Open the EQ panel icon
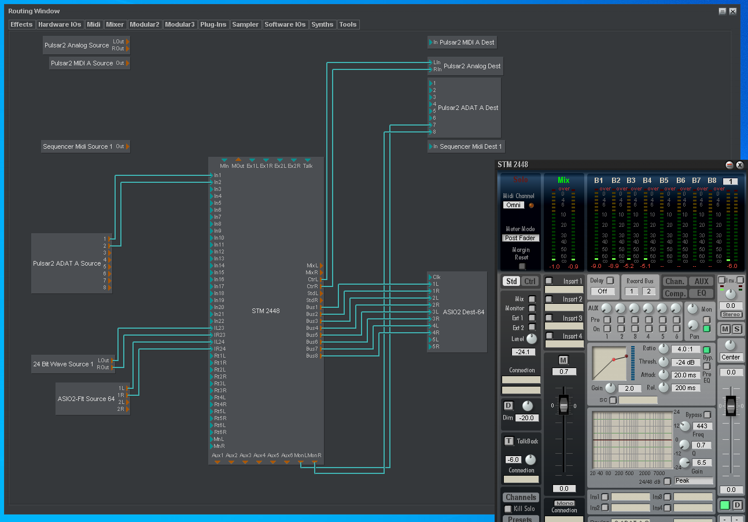Image resolution: width=748 pixels, height=522 pixels. (701, 293)
